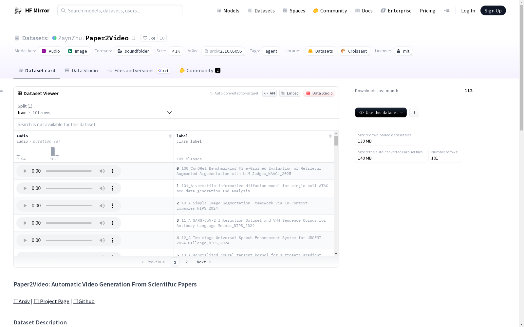Viewport: 524px width, 327px height.
Task: Open the Community tab with 2 discussions
Action: click(x=200, y=71)
